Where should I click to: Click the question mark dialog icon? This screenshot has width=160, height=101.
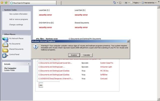click(x=35, y=47)
